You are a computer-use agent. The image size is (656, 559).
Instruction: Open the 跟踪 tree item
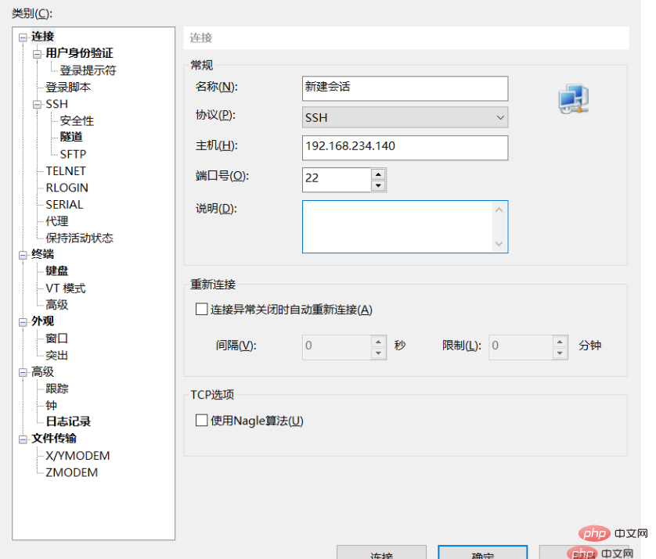[57, 389]
